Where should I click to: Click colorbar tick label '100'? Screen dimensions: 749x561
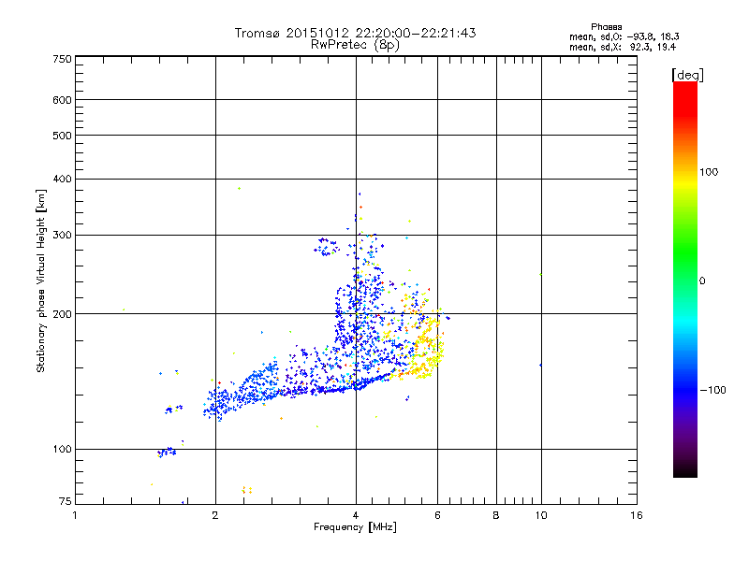[x=709, y=172]
